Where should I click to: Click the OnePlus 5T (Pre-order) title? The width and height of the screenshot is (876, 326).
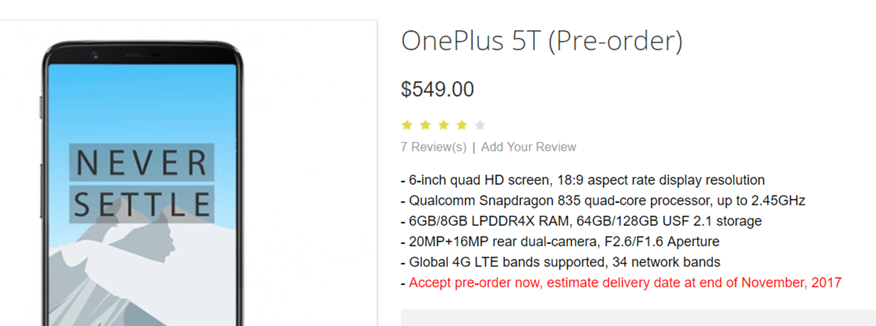(x=542, y=42)
